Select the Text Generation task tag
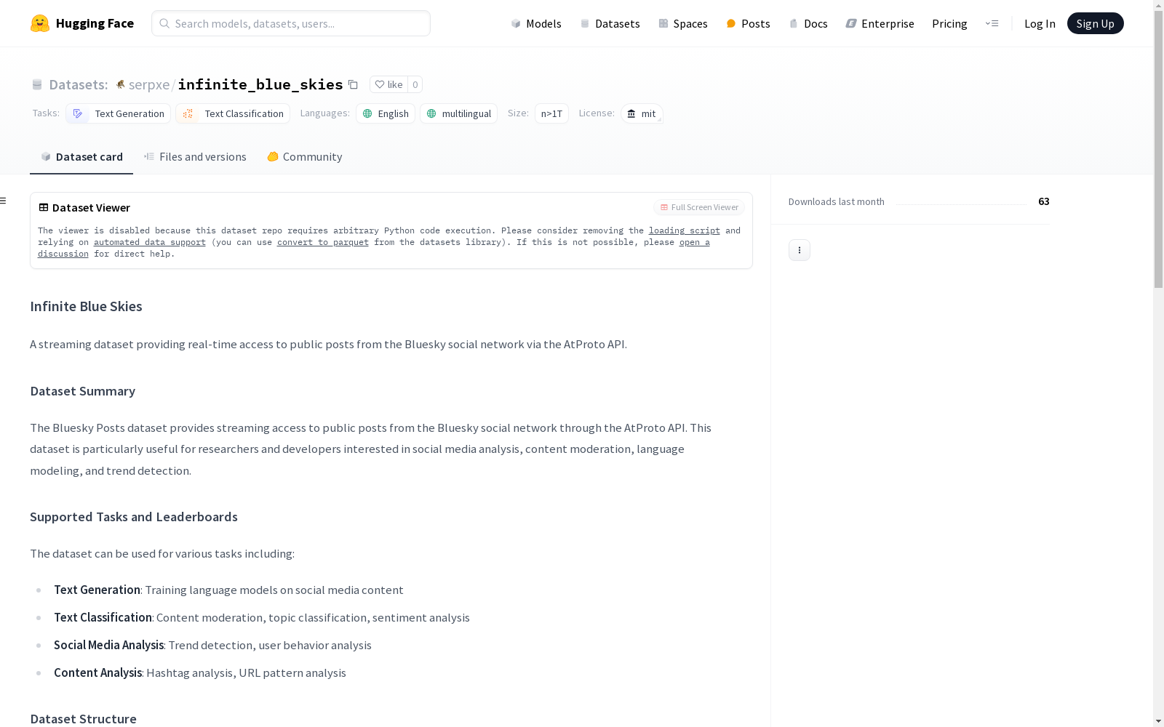 click(x=119, y=113)
